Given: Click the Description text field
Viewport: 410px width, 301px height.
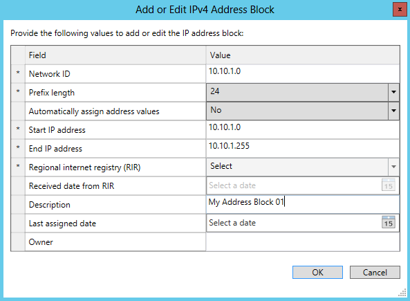Looking at the screenshot, I should pos(303,204).
